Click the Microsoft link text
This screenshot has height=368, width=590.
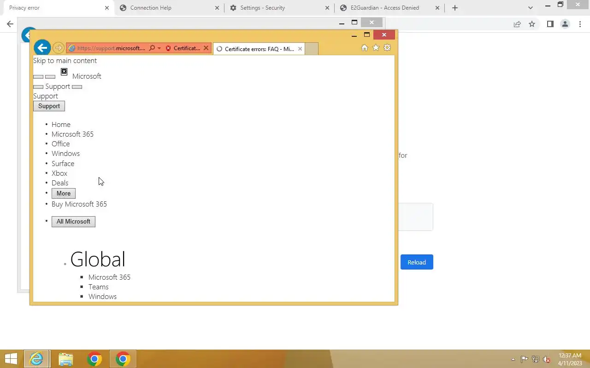pyautogui.click(x=87, y=76)
